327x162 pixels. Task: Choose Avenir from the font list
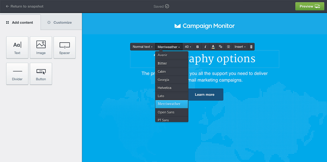tap(172, 55)
